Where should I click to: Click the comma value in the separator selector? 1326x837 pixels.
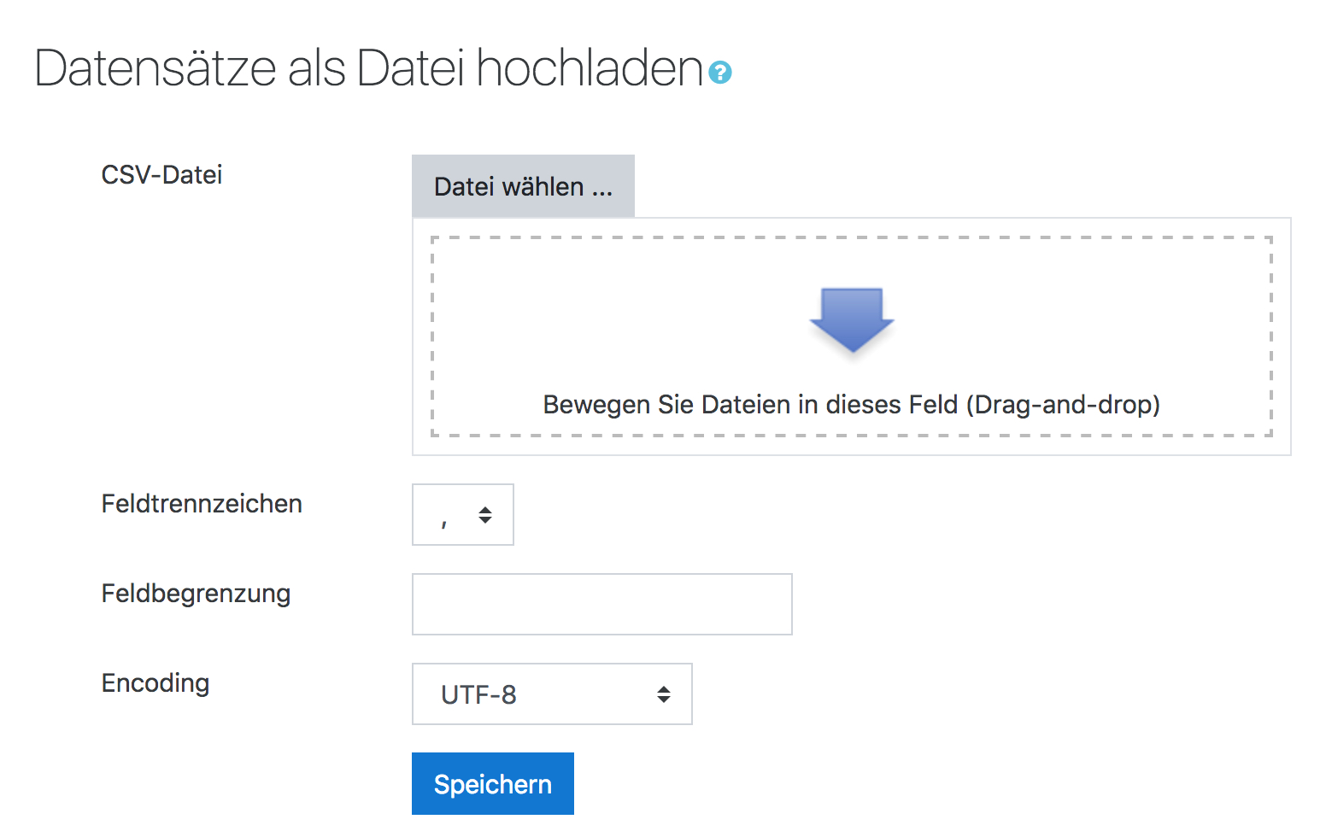coord(443,522)
